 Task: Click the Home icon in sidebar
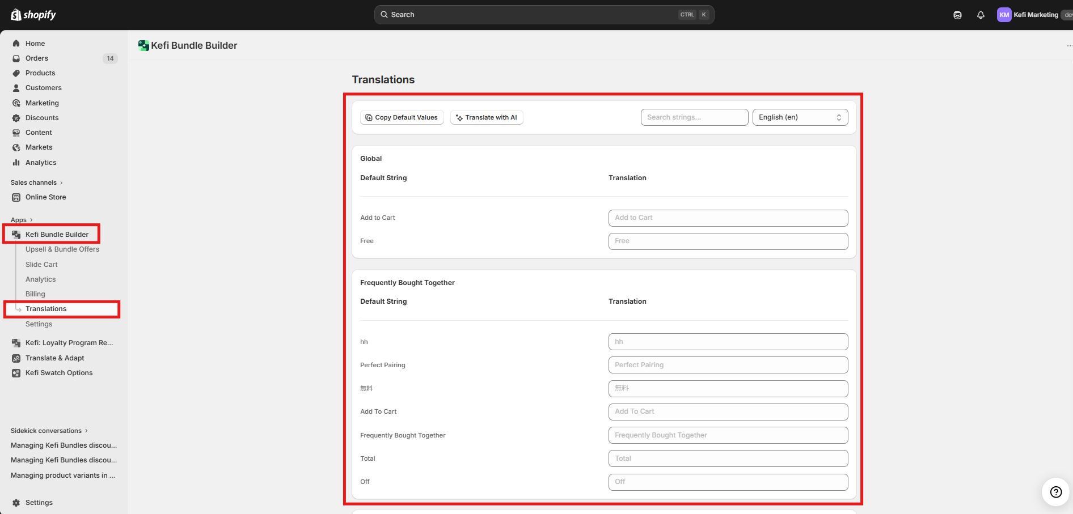pos(16,44)
